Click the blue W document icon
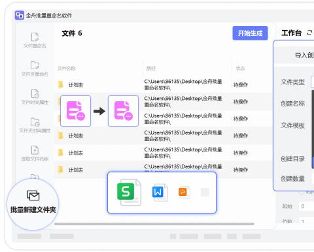Image resolution: width=314 pixels, height=252 pixels. (160, 193)
